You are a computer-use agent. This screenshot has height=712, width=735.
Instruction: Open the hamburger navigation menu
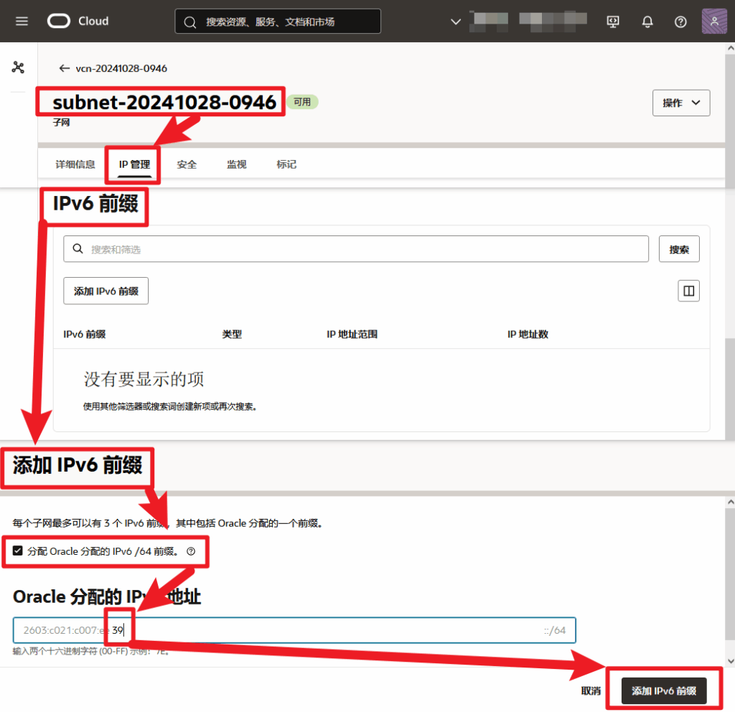22,21
